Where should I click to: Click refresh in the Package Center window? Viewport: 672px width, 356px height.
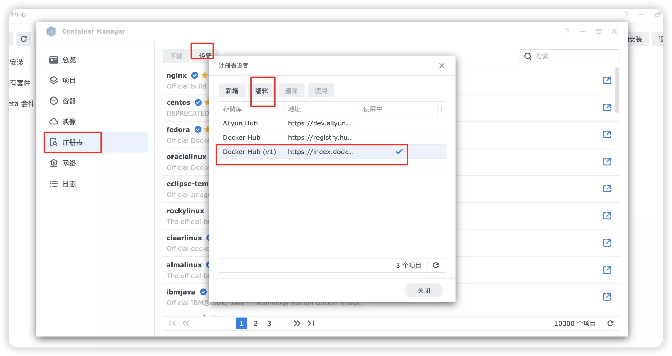[24, 39]
